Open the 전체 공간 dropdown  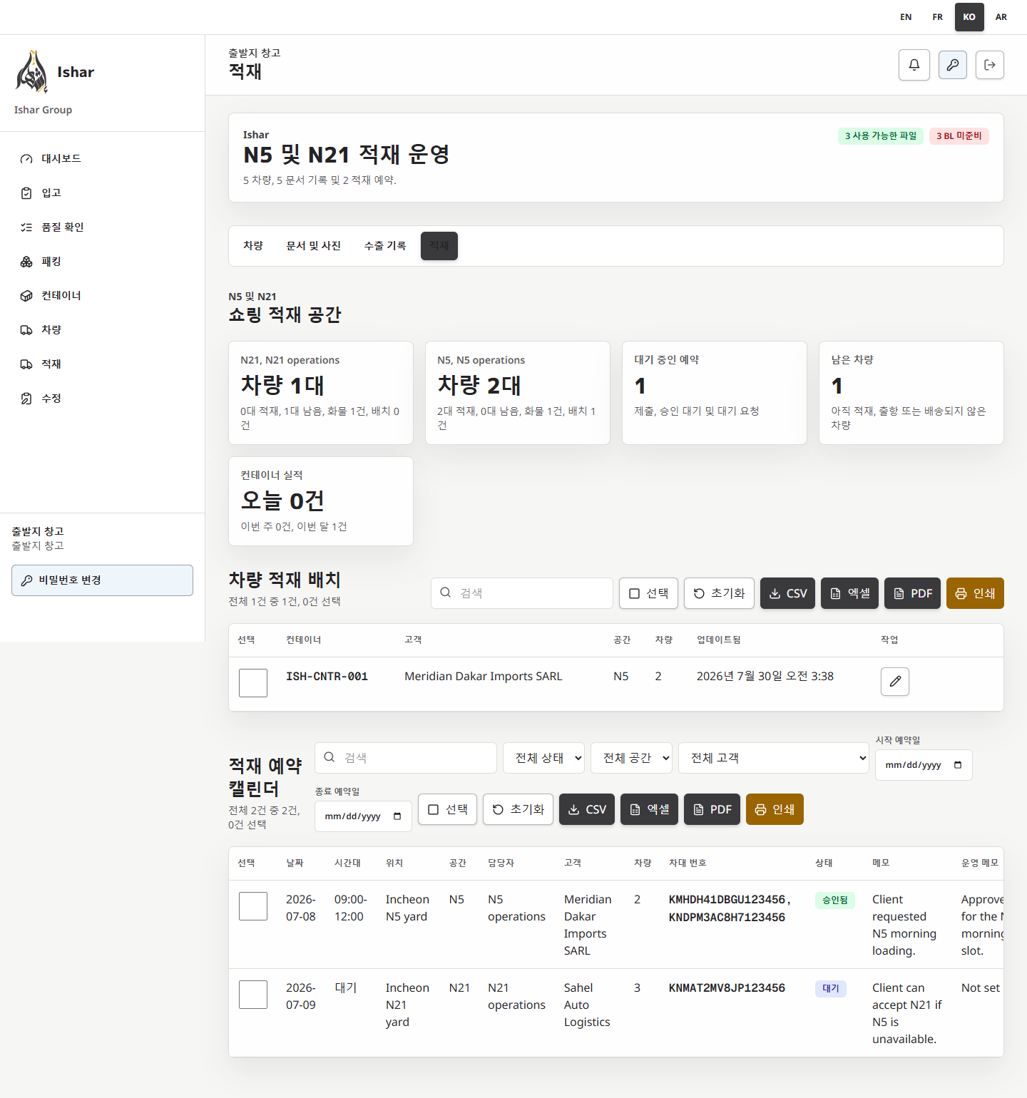632,758
